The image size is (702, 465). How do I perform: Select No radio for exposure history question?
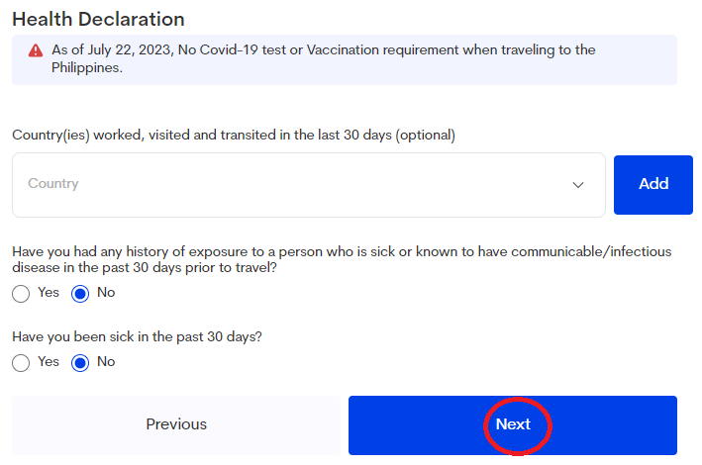click(81, 294)
